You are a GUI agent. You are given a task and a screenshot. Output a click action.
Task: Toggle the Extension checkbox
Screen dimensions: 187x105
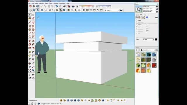point(137,29)
